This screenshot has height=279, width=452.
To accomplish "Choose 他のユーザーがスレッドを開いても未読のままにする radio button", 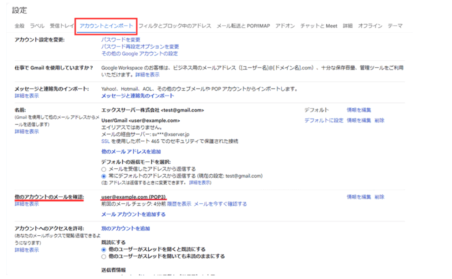I will [104, 256].
